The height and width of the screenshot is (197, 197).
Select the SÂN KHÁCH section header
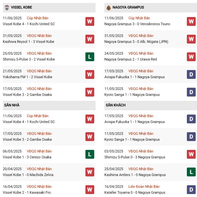[116, 105]
